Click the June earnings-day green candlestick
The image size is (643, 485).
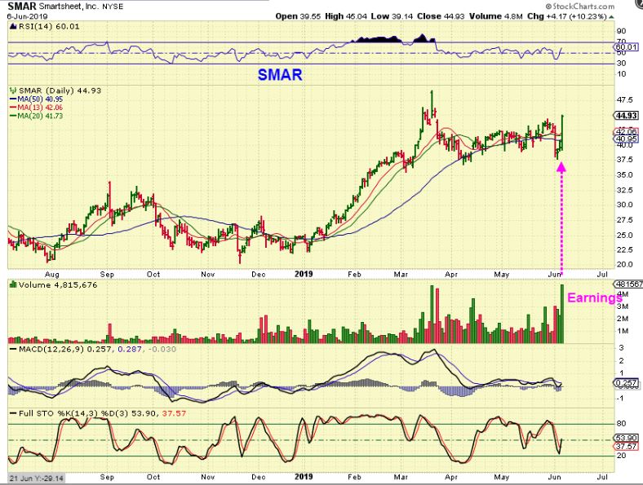click(562, 133)
